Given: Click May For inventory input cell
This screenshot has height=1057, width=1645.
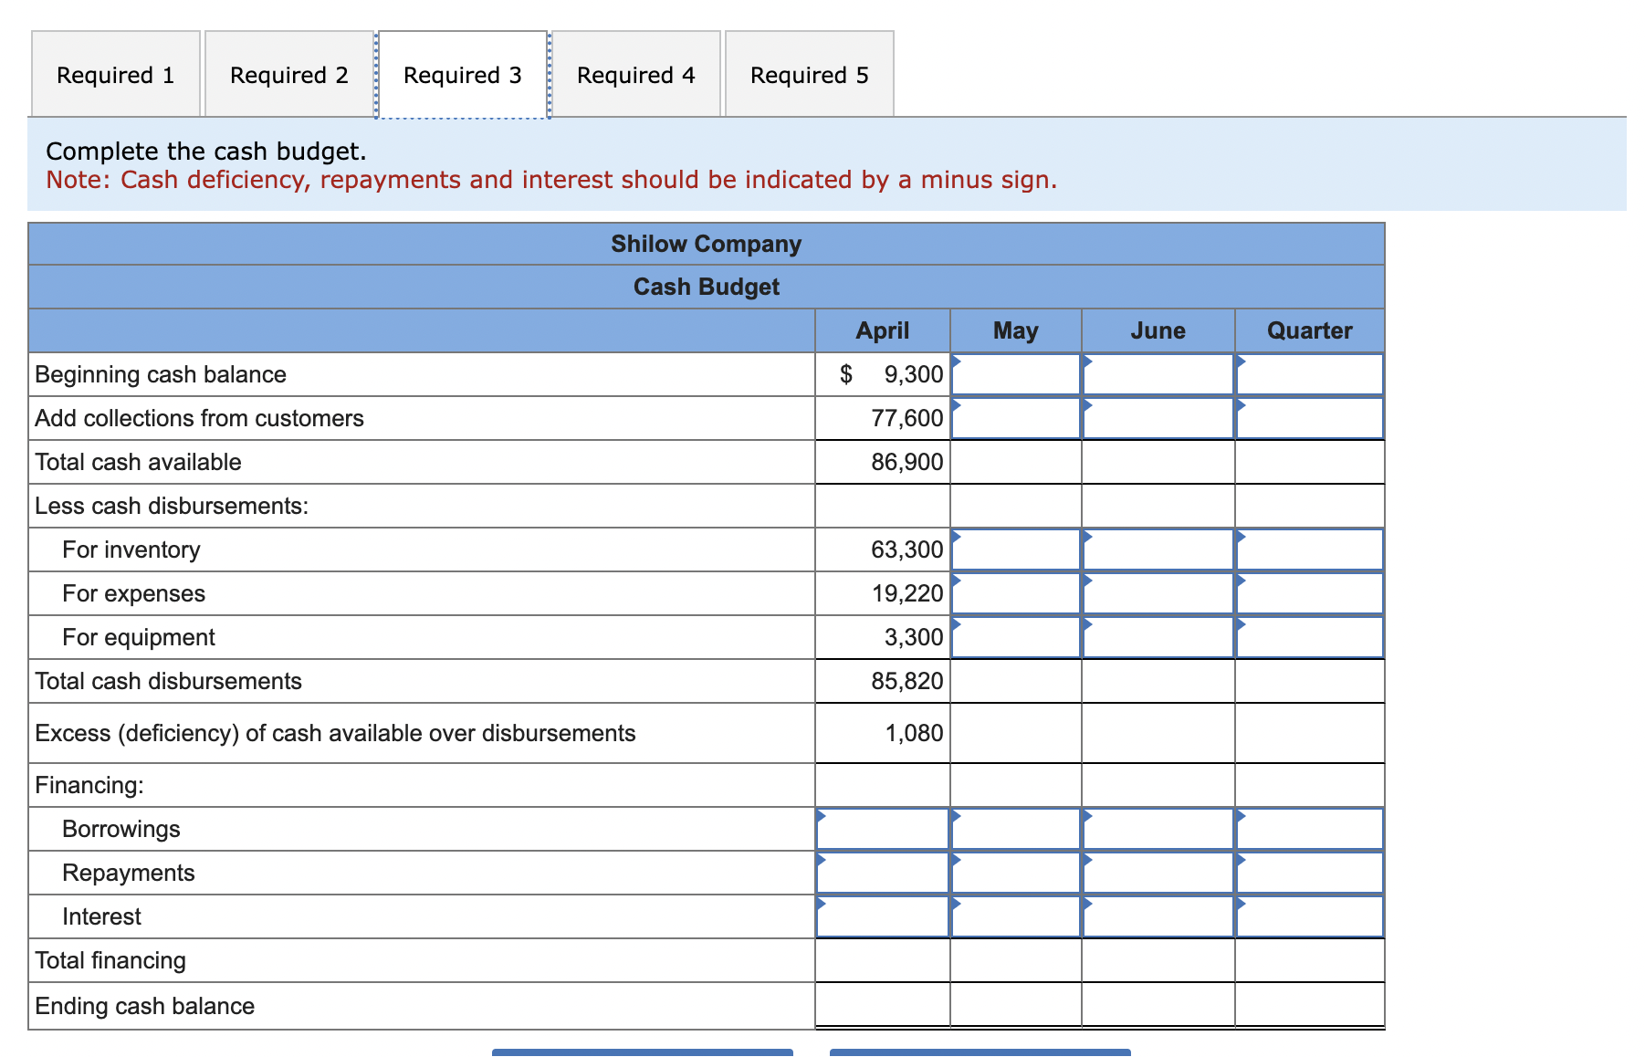Looking at the screenshot, I should pos(1016,549).
